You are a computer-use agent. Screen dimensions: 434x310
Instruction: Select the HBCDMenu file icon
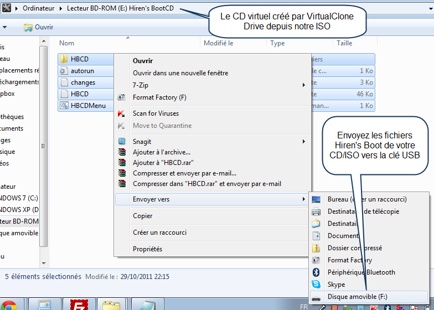tap(64, 105)
